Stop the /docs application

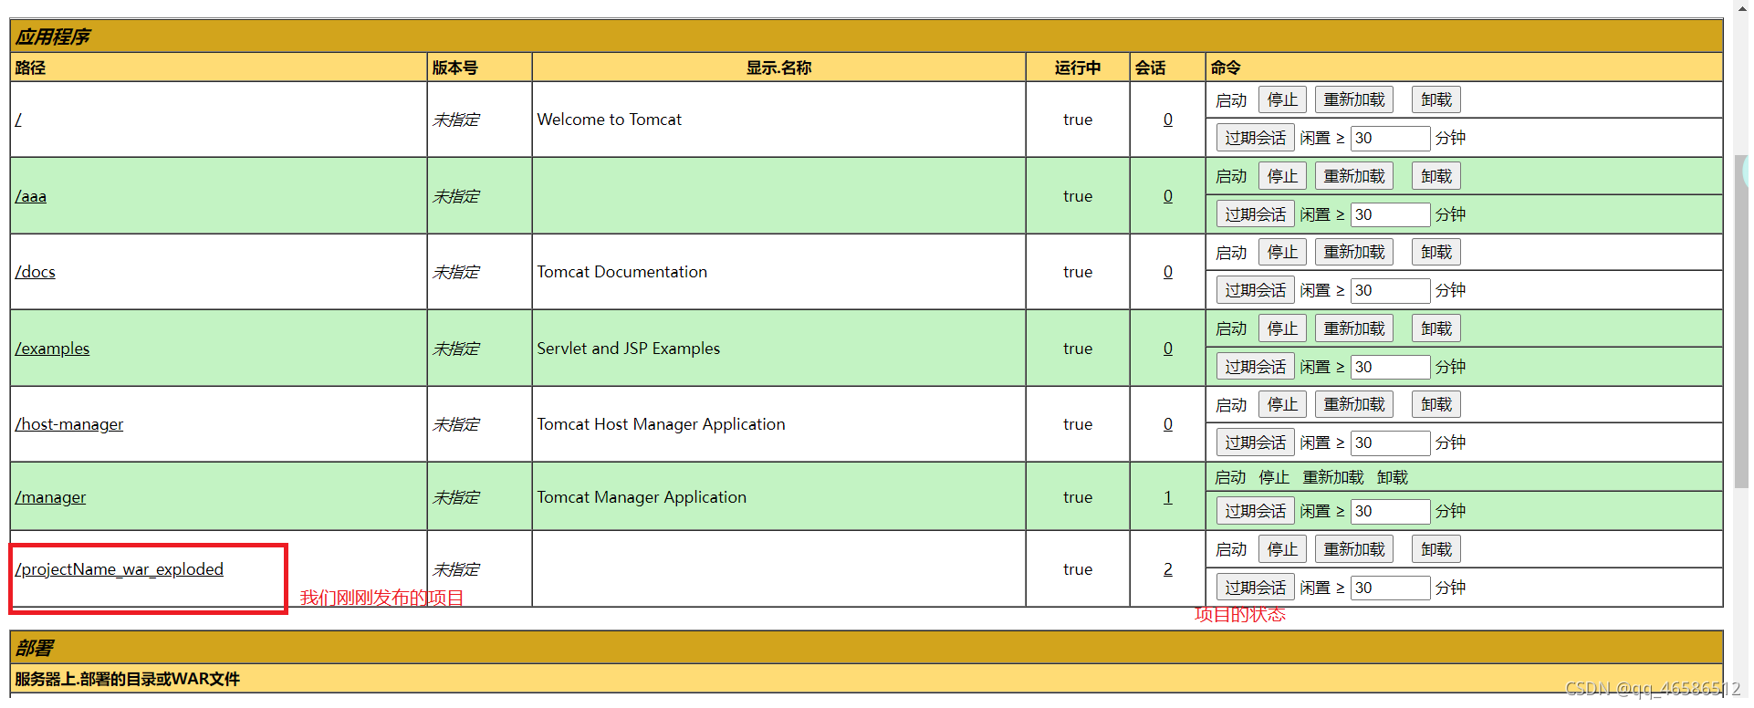click(1282, 252)
